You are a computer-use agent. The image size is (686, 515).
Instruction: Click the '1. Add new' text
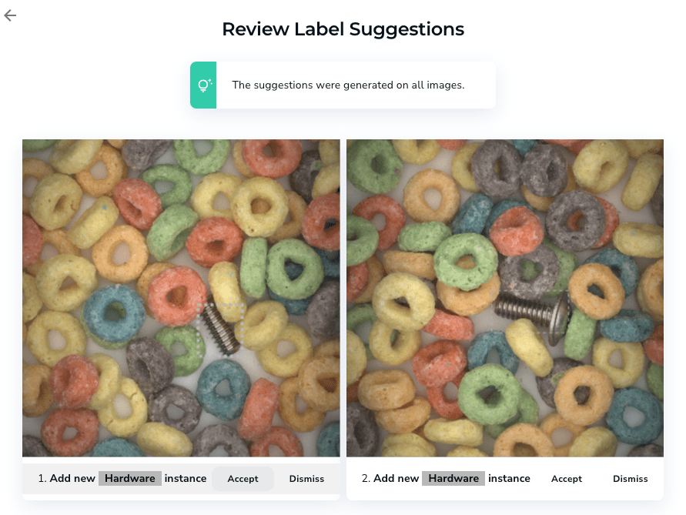point(66,478)
